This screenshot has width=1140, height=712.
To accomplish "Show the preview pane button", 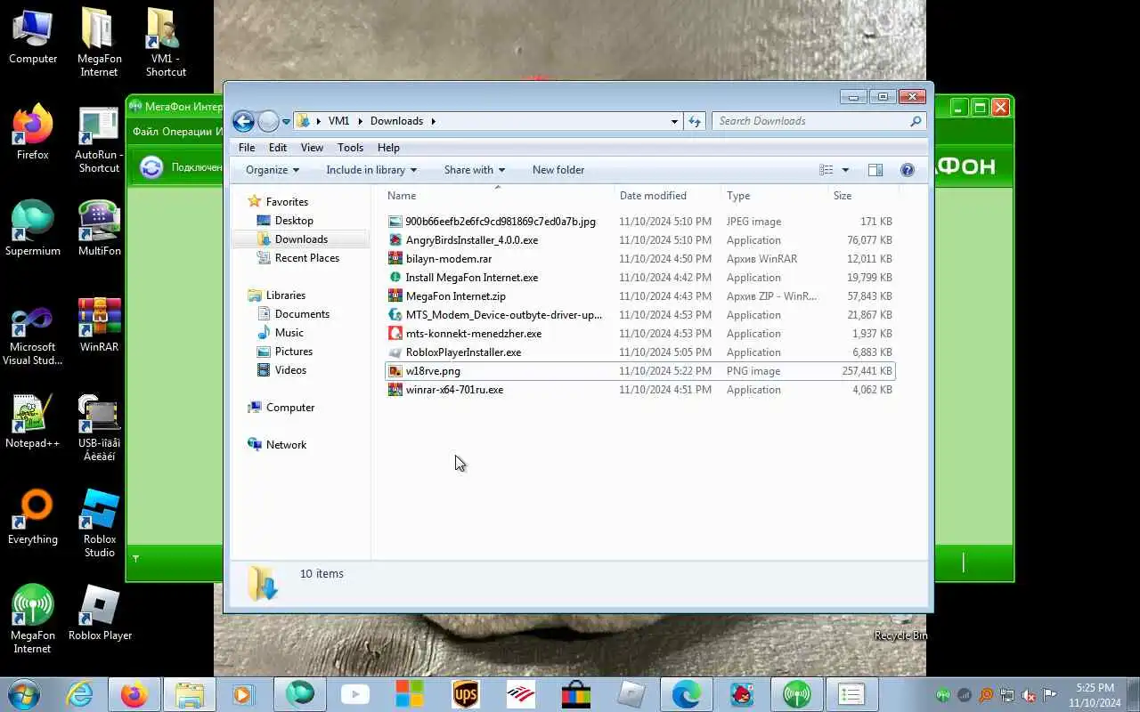I will 875,170.
